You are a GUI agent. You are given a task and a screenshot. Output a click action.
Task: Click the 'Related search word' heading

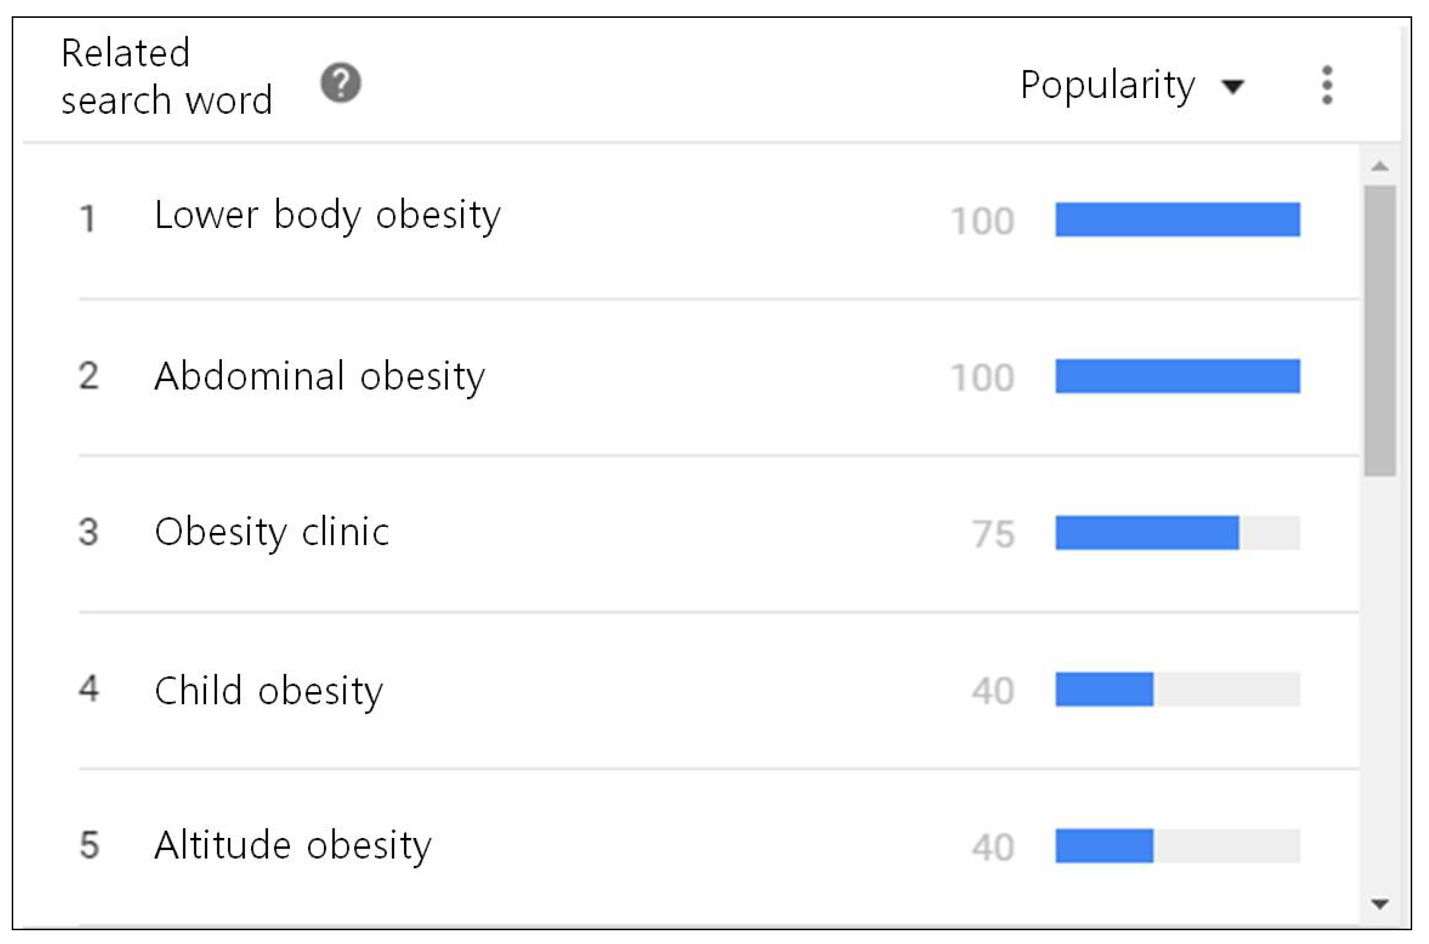pyautogui.click(x=167, y=76)
